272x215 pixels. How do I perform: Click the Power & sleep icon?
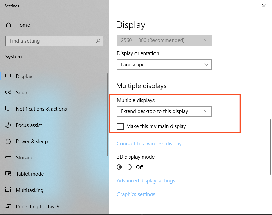coord(8,142)
